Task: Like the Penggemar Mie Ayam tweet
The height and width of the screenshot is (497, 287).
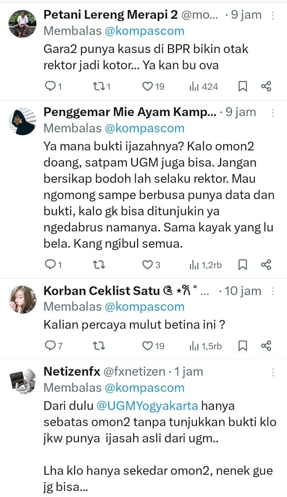Action: pyautogui.click(x=148, y=264)
